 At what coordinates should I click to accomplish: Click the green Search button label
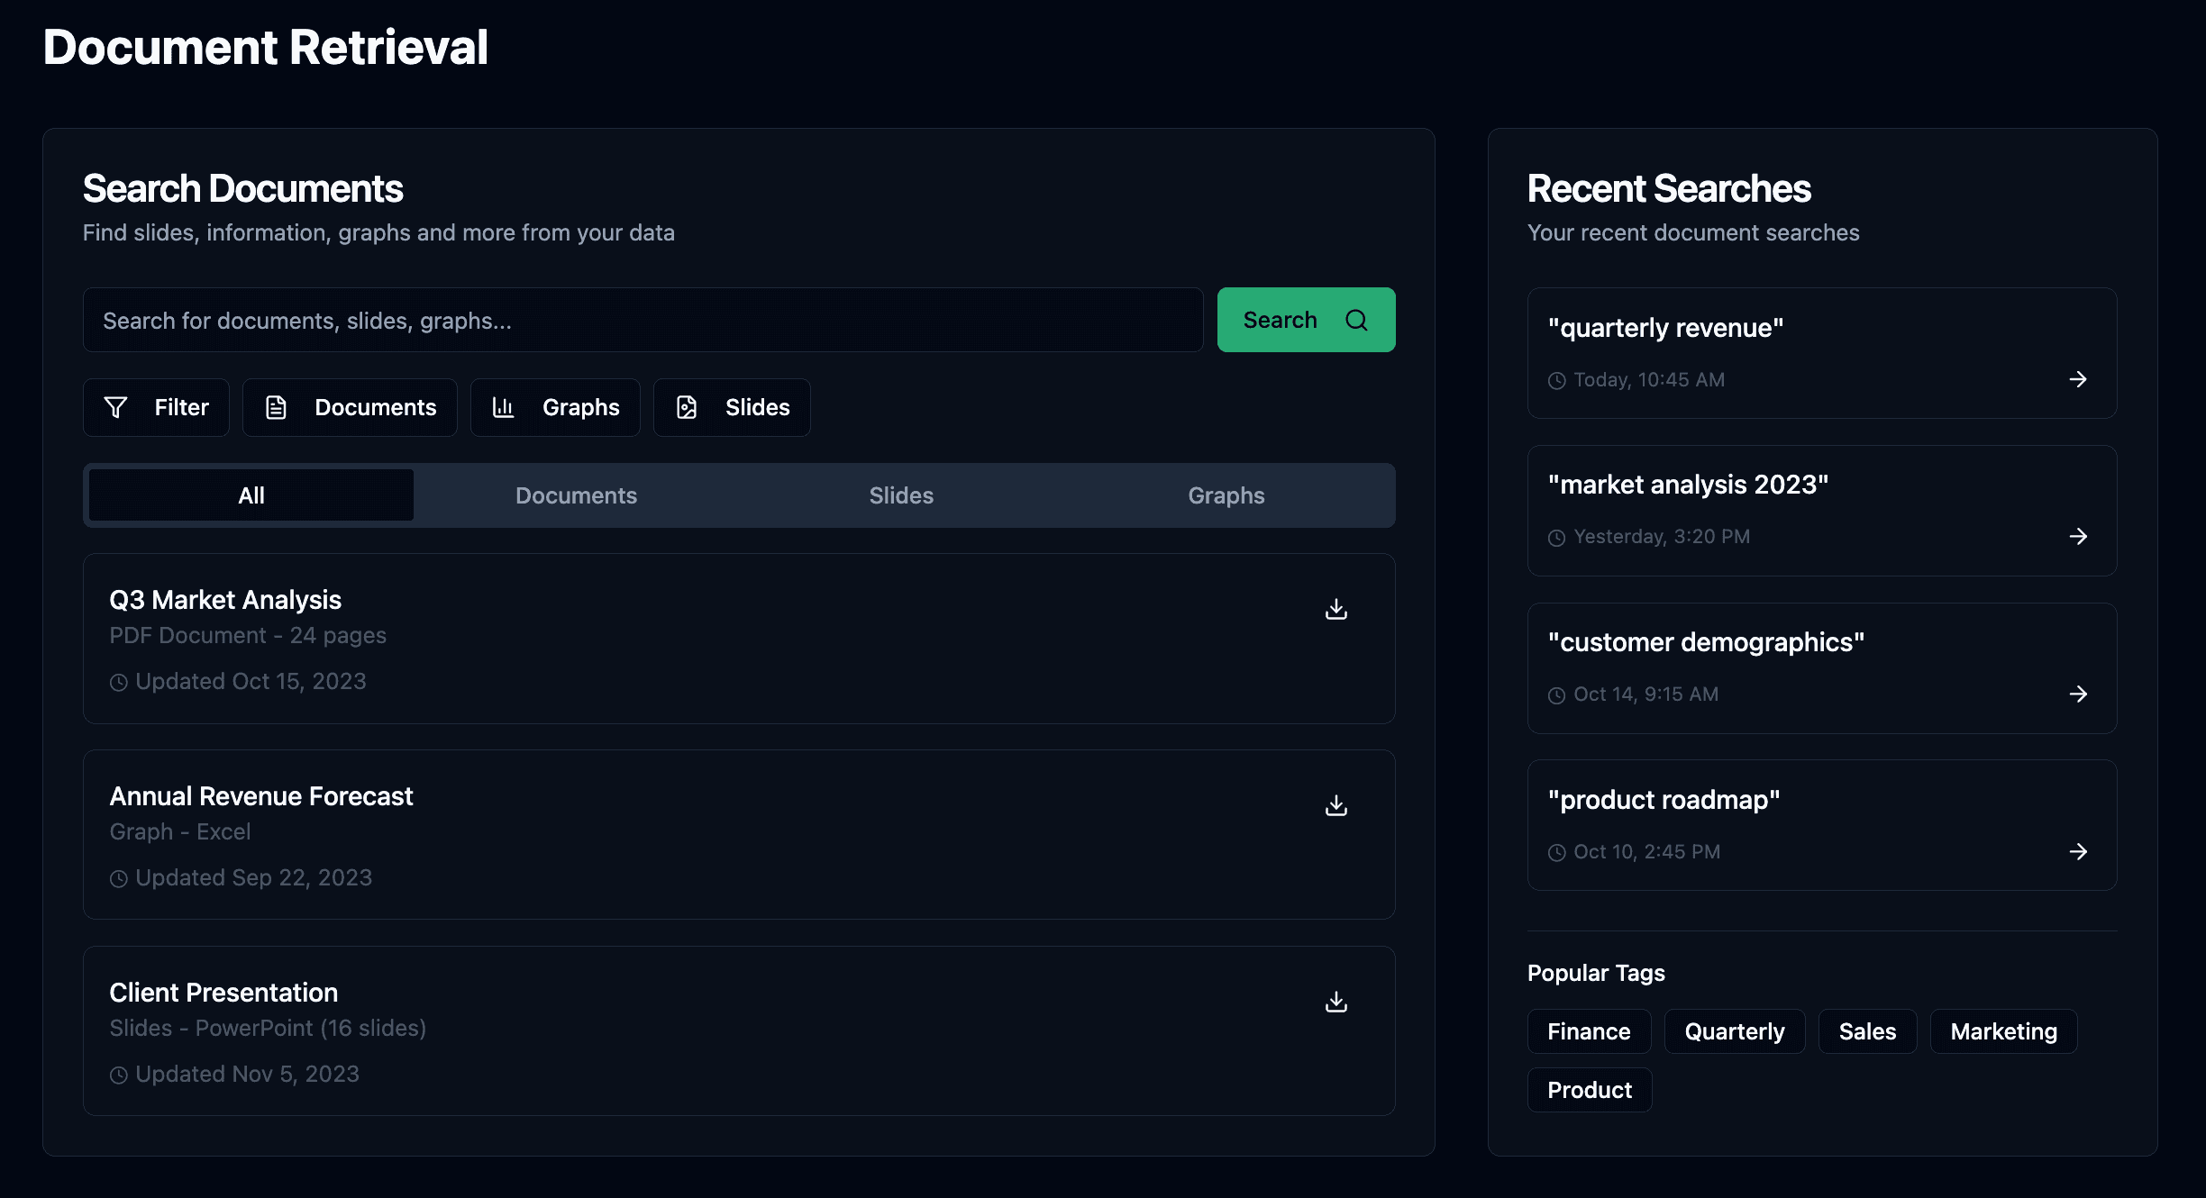1280,320
